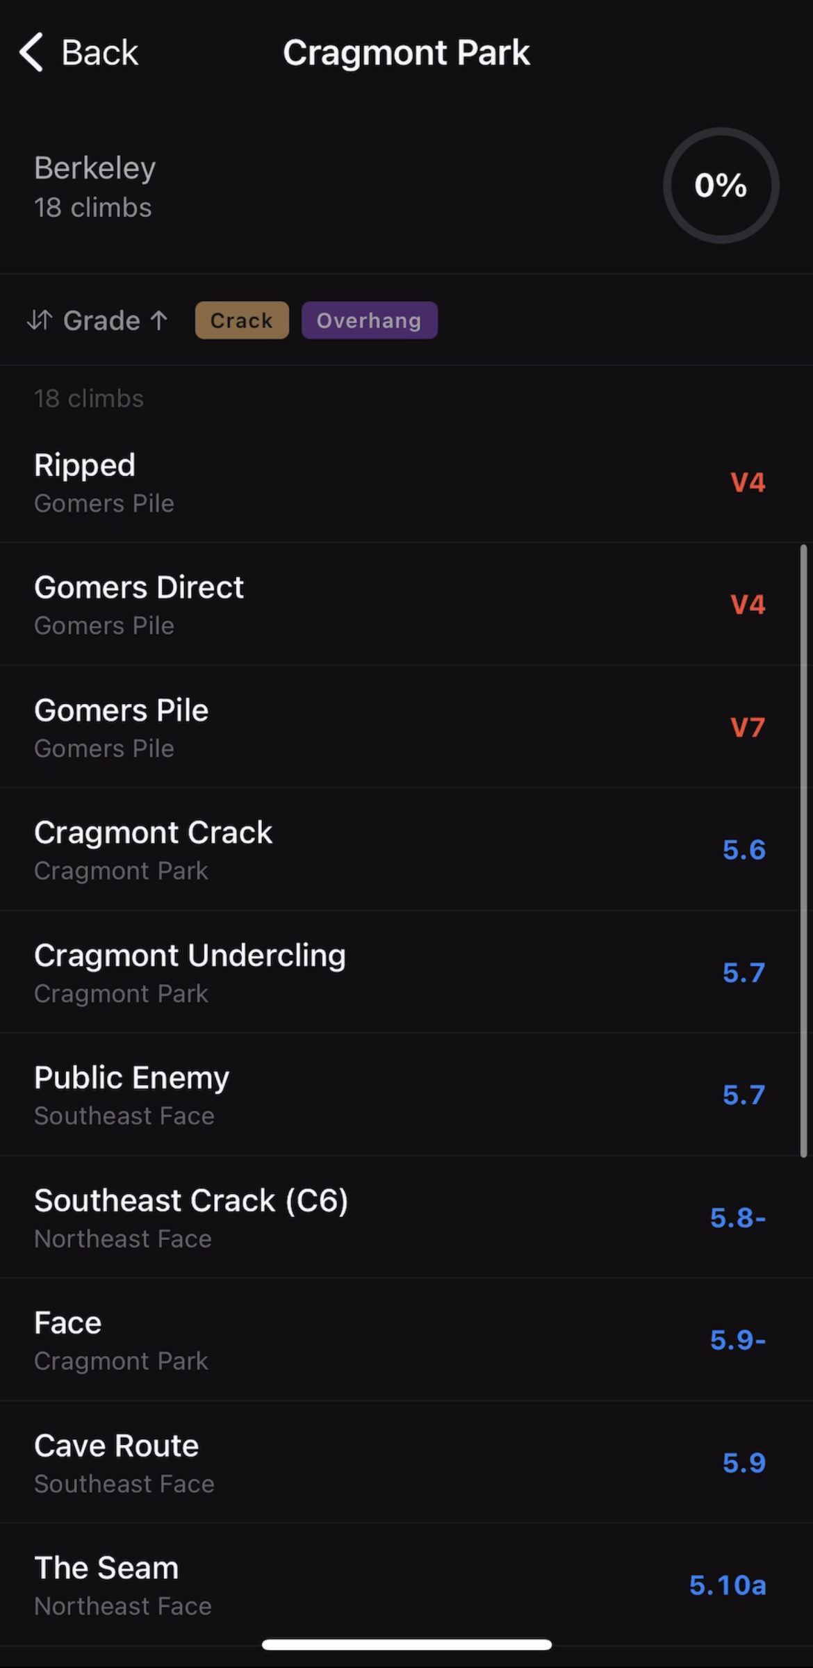The height and width of the screenshot is (1668, 813).
Task: Click the Back text button
Action: (x=99, y=53)
